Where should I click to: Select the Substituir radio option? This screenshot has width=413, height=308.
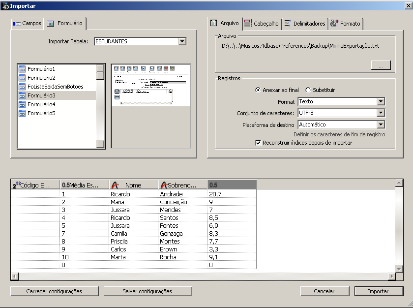308,90
